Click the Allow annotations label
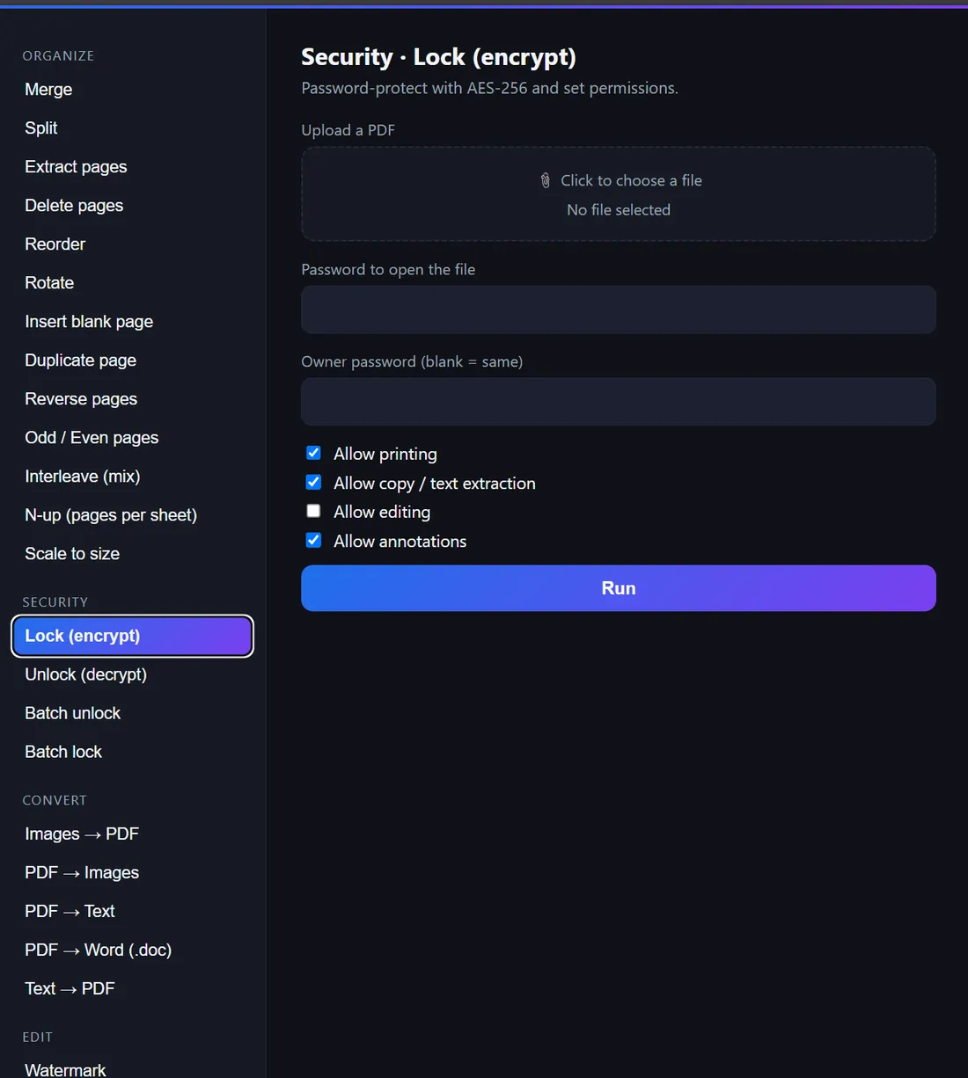 coord(400,541)
